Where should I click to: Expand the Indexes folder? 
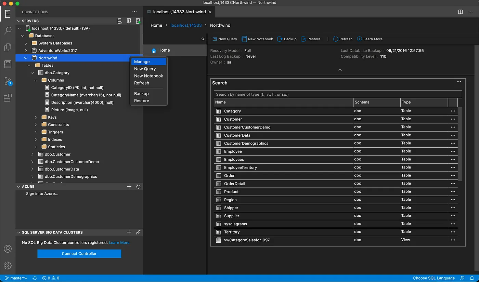(x=36, y=139)
